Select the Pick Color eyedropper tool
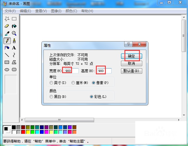 coord(7,33)
